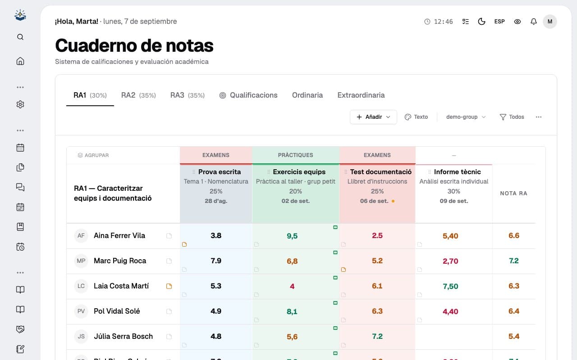Viewport: 577px width, 360px height.
Task: Open the stacked documents icon in the sidebar
Action: 20,167
